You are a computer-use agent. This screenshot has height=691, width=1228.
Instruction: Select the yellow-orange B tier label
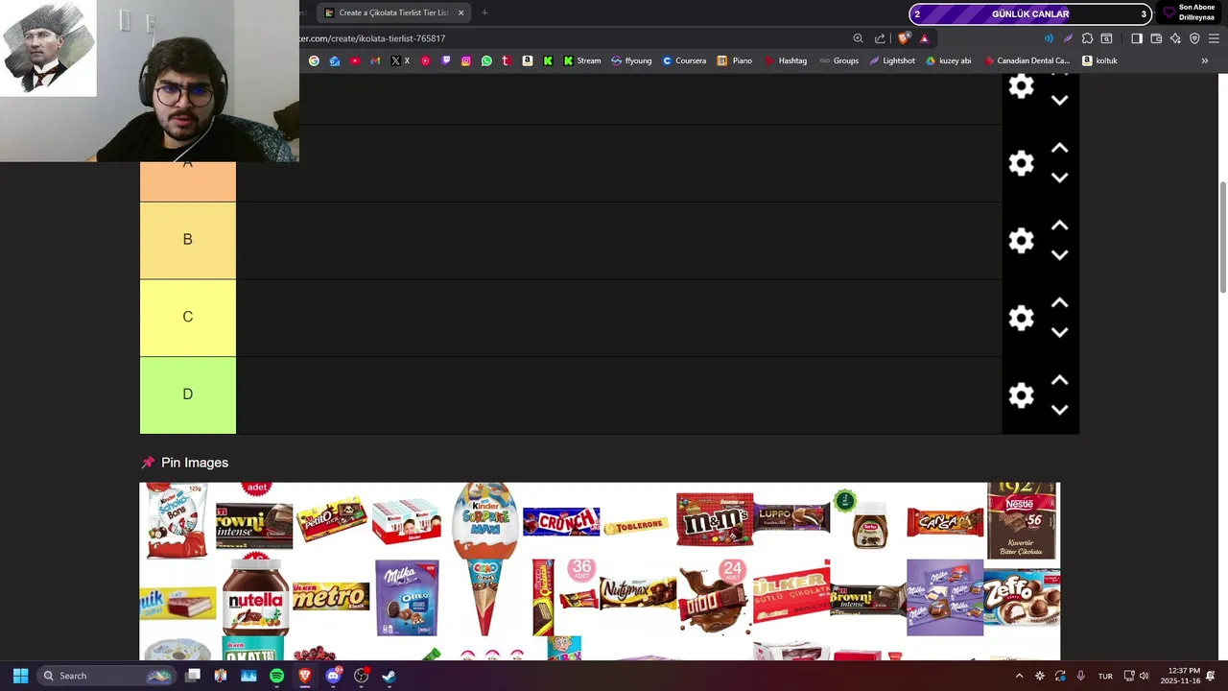pos(188,240)
